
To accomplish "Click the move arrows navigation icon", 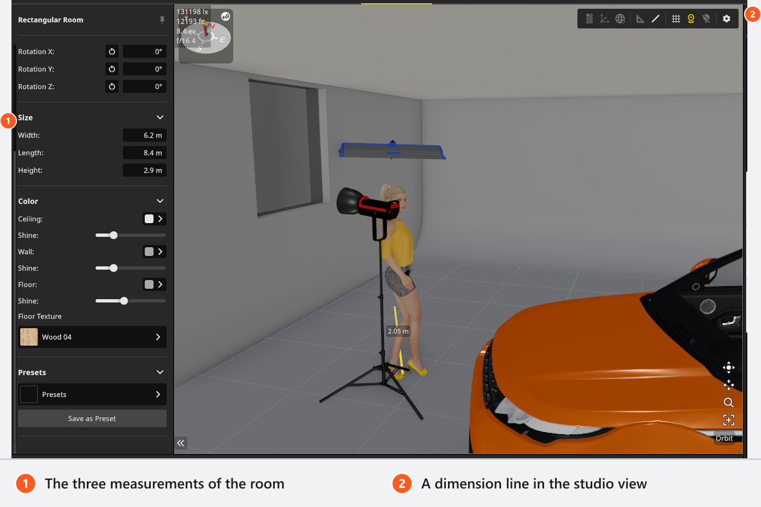I will pyautogui.click(x=729, y=385).
